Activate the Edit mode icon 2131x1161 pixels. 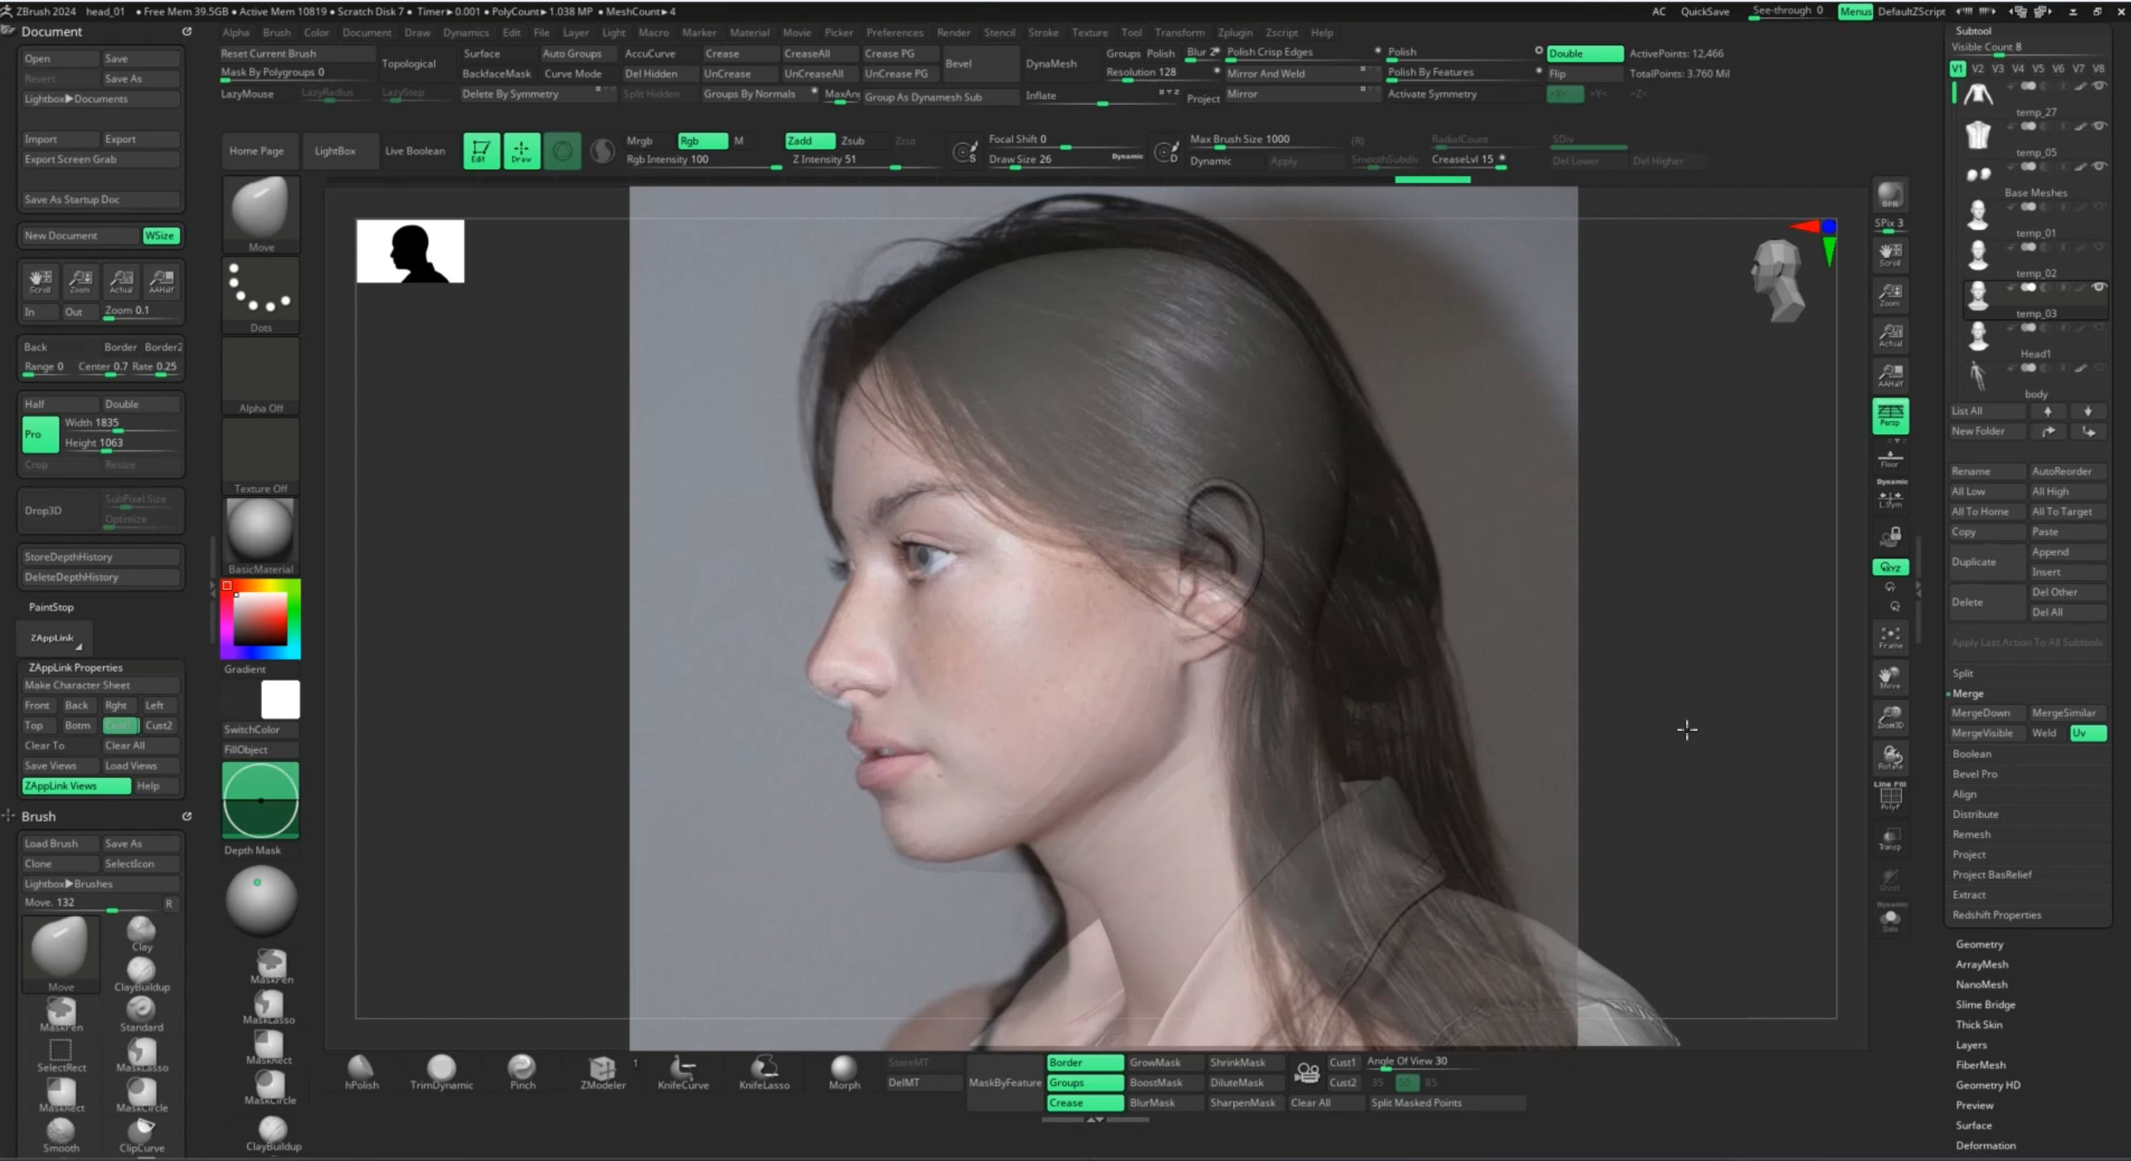481,150
